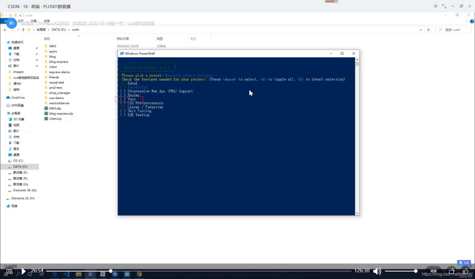Open quick access toolbar customize dropdown
The height and width of the screenshot is (279, 475).
tap(20, 16)
